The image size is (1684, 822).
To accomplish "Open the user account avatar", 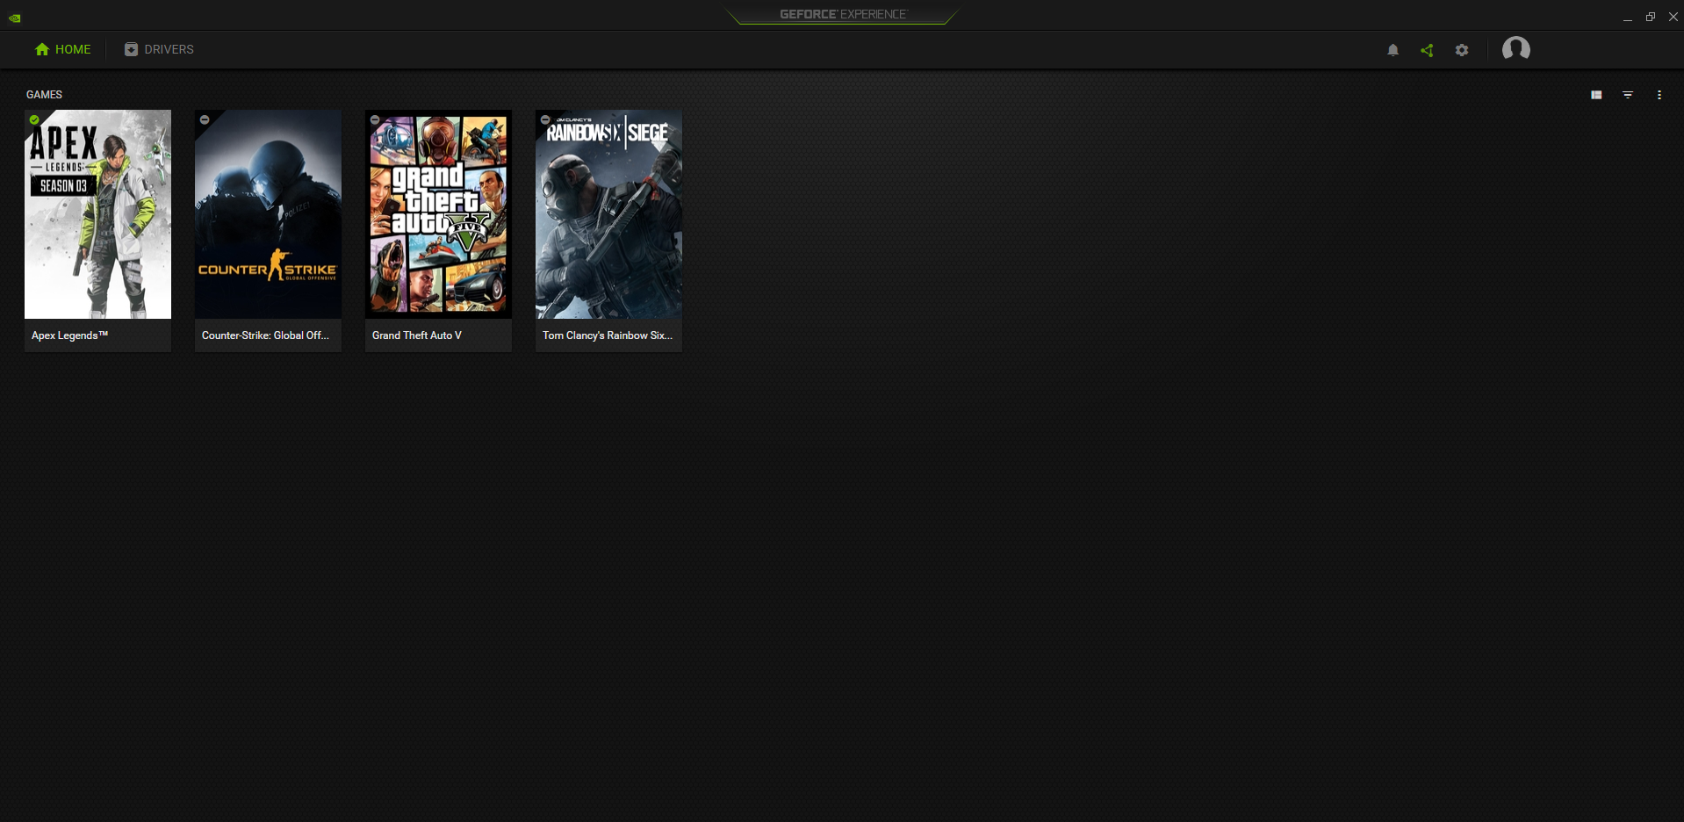I will pos(1515,49).
